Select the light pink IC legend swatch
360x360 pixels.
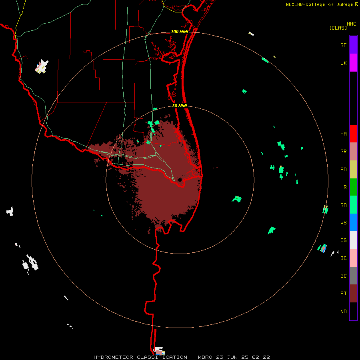(353, 258)
